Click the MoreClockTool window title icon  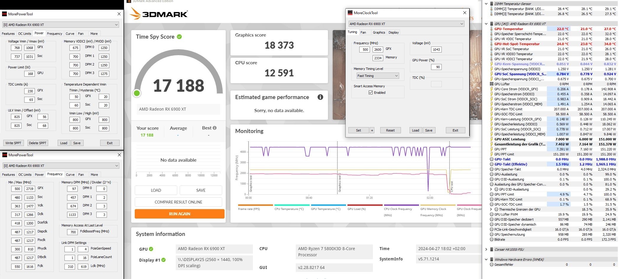tap(350, 13)
